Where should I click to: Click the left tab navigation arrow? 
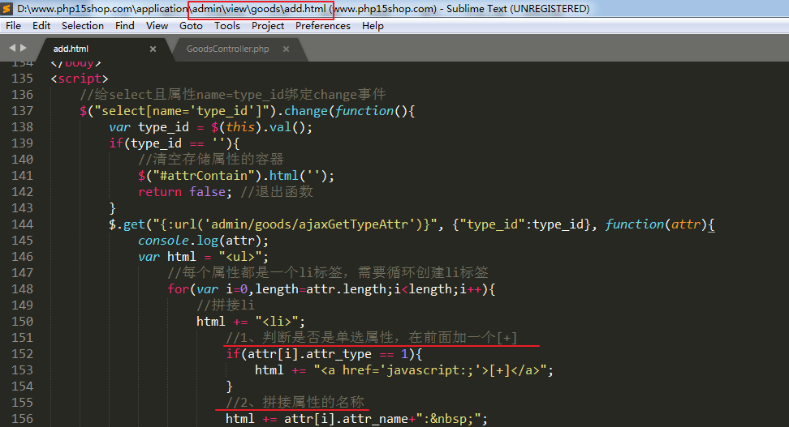(12, 49)
